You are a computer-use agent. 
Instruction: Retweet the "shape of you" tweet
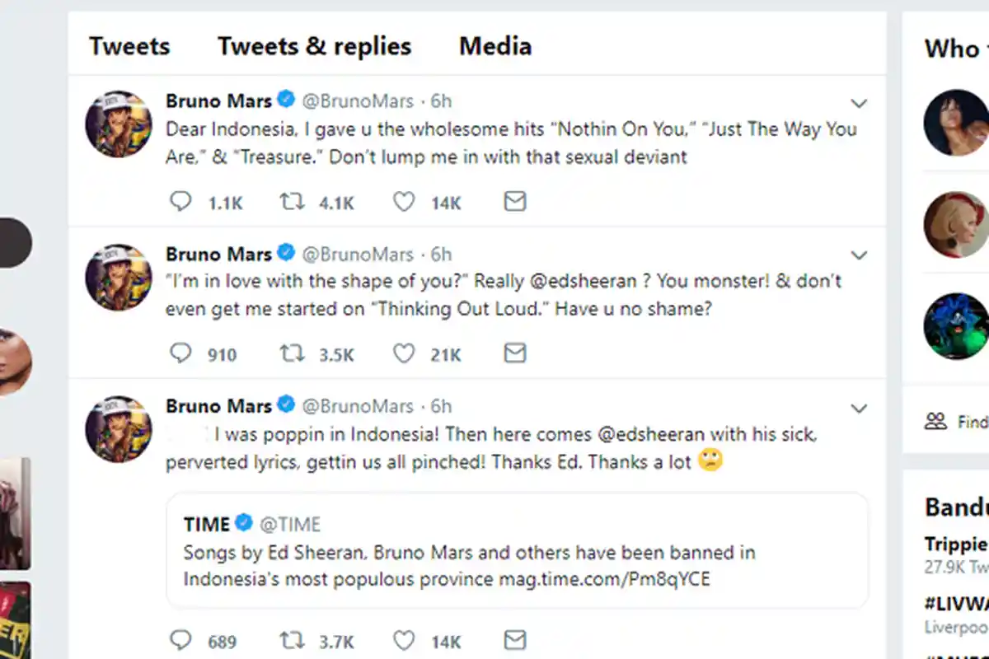[292, 353]
